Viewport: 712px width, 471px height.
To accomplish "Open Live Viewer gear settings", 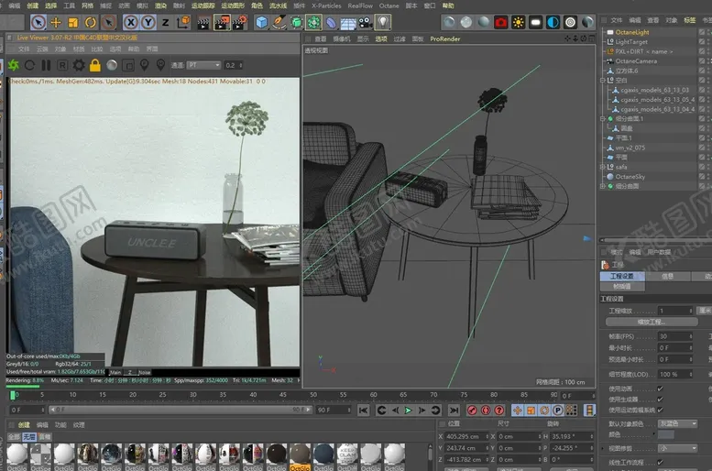I will pyautogui.click(x=79, y=65).
